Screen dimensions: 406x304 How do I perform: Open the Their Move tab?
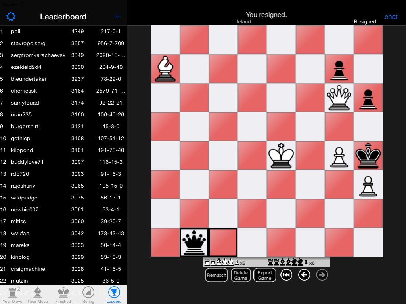tap(38, 294)
